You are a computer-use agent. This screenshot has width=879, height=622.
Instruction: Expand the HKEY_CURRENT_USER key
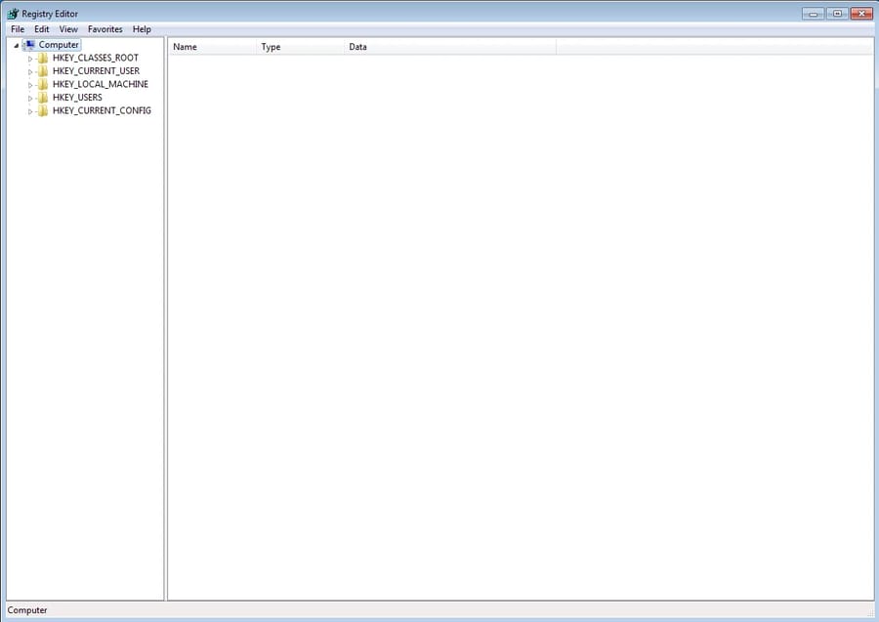click(x=30, y=71)
